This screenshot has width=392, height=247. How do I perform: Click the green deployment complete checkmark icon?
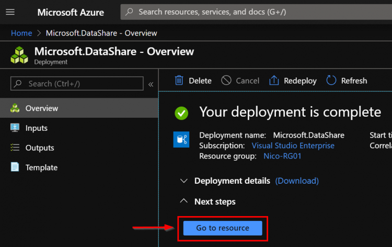pyautogui.click(x=181, y=113)
